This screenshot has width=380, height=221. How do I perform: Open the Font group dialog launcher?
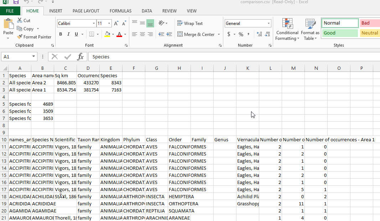(126, 45)
